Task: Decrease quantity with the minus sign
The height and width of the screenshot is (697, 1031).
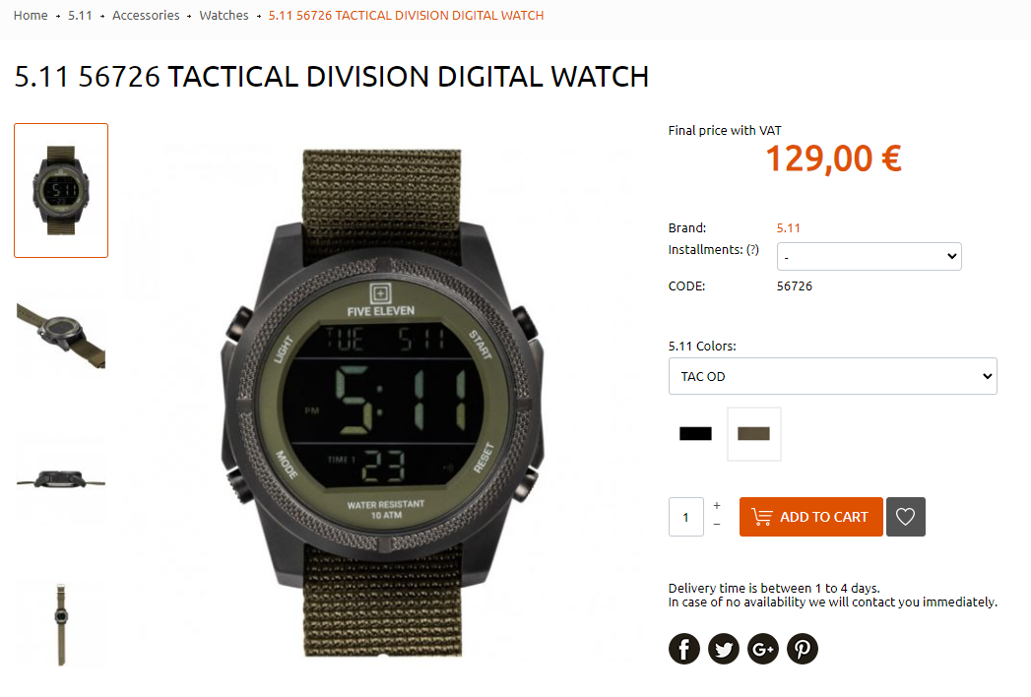Action: pyautogui.click(x=717, y=524)
